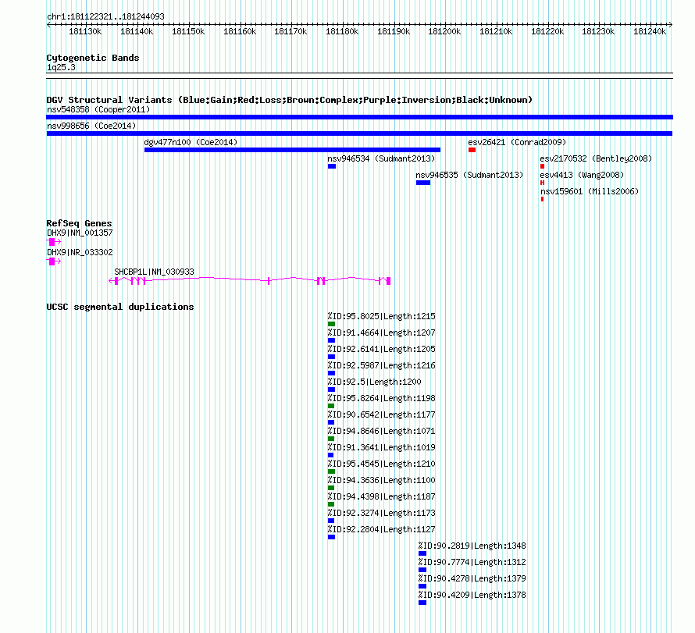This screenshot has width=695, height=633.
Task: Click the UCSC segmental duplications track title
Action: pos(120,307)
